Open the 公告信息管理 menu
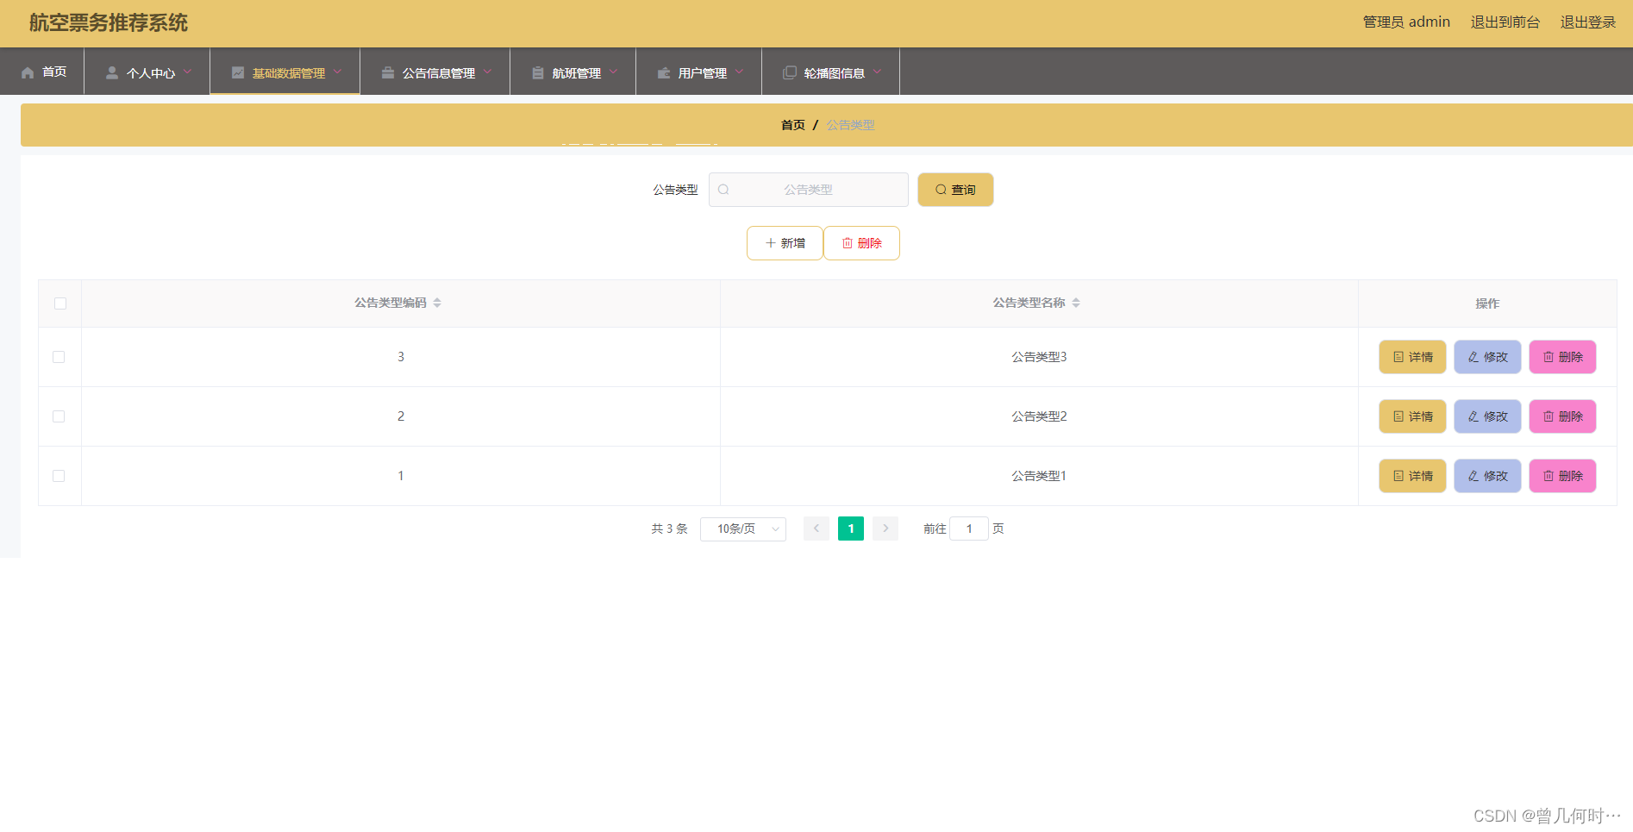Image resolution: width=1633 pixels, height=832 pixels. 435,72
